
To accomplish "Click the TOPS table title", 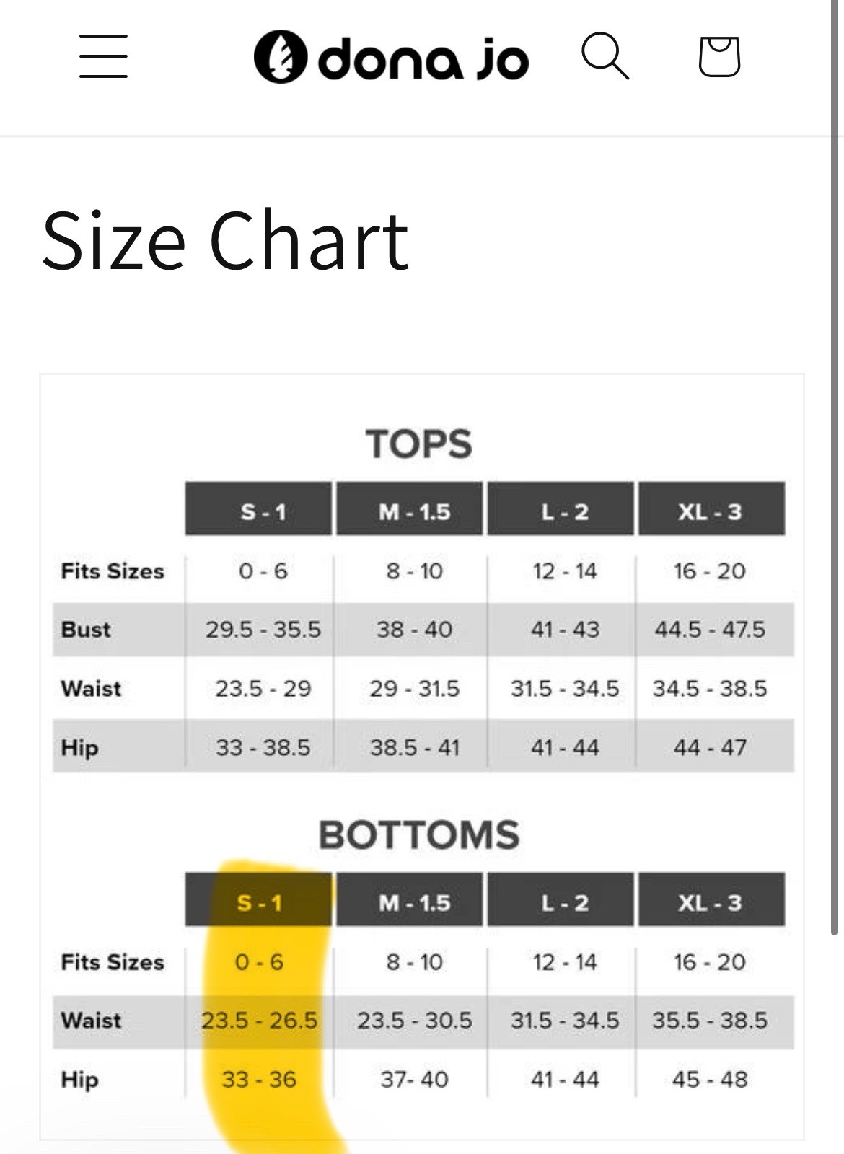I will (x=419, y=444).
